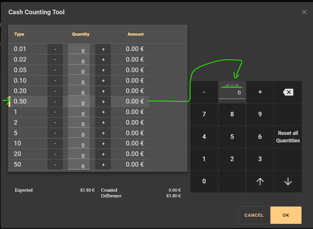Image resolution: width=313 pixels, height=229 pixels.
Task: Confirm with the OK button
Action: [286, 215]
